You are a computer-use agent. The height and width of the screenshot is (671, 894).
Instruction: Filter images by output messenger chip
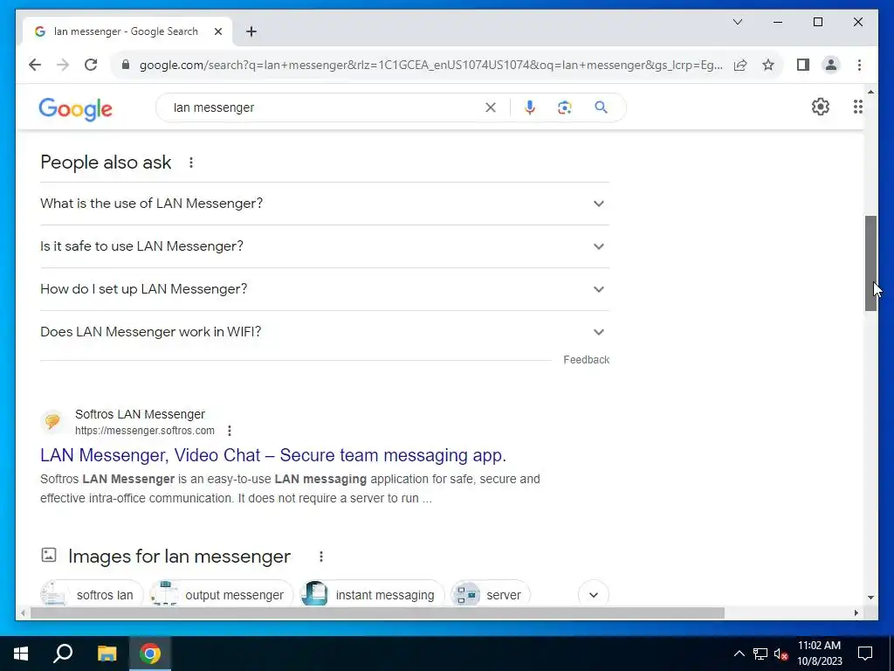coord(221,595)
